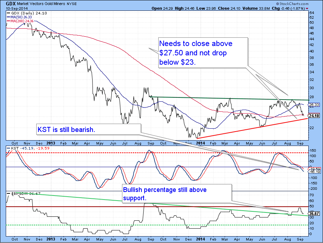323x243 pixels.
Task: Click the Volume 33.8M value
Action: pyautogui.click(x=256, y=9)
